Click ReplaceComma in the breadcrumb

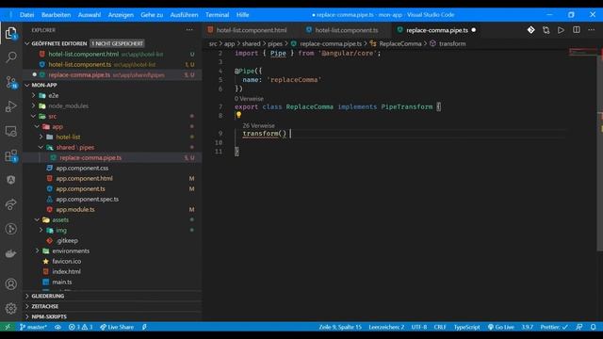399,44
